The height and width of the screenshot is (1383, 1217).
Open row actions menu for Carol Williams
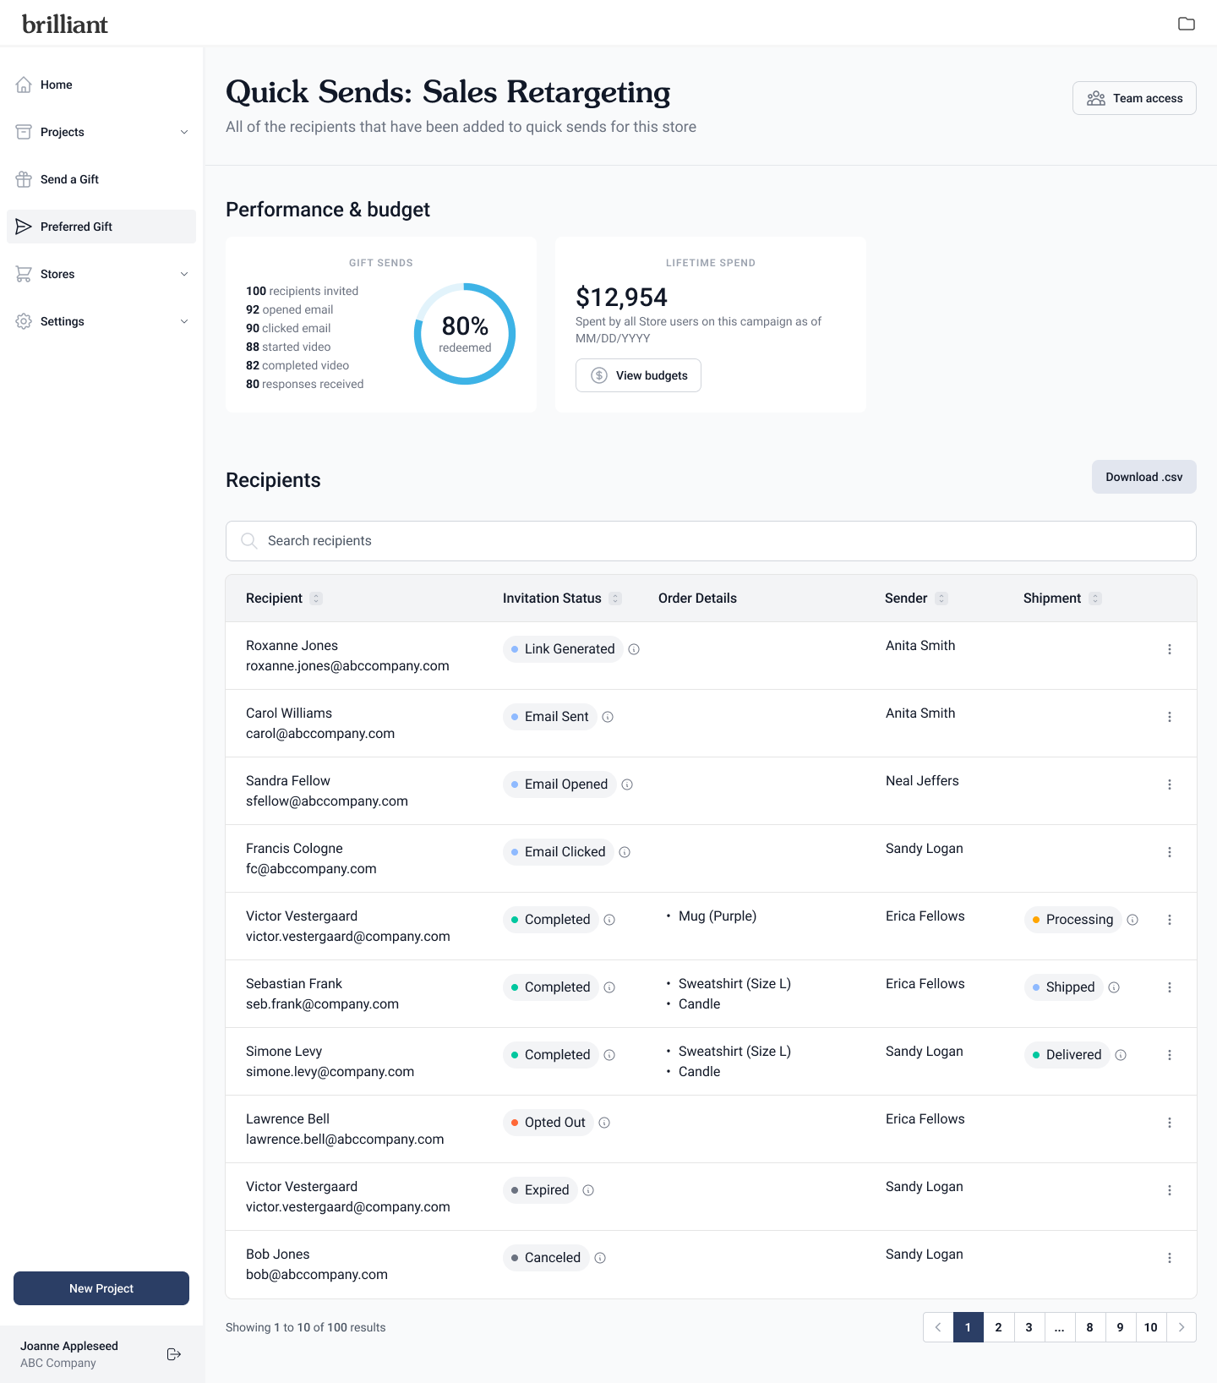click(1170, 717)
